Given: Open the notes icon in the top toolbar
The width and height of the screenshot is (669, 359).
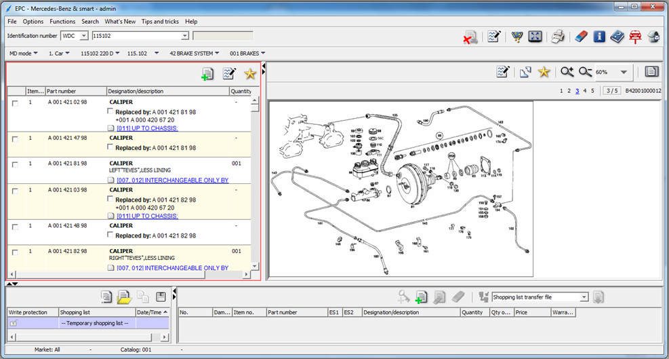Looking at the screenshot, I should point(495,37).
